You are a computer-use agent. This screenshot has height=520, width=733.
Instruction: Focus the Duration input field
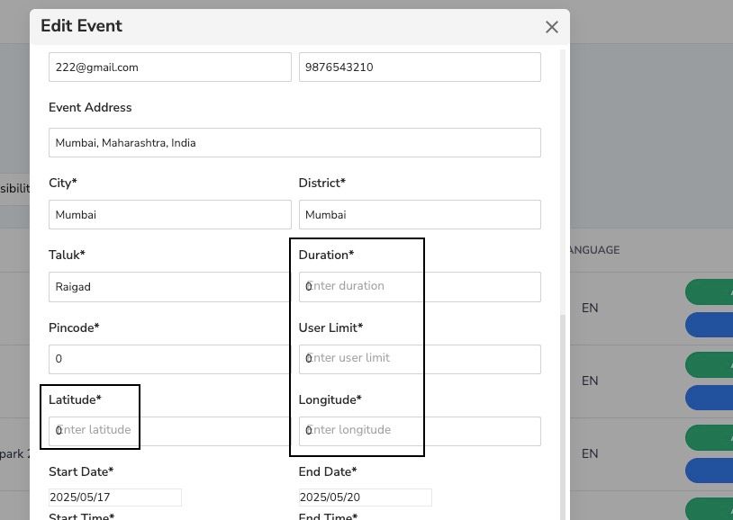(420, 287)
